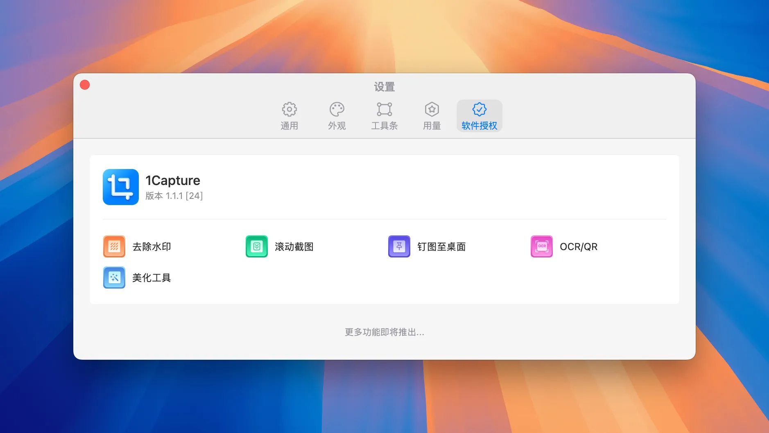Click the palette icon above 外观
This screenshot has width=769, height=433.
click(x=337, y=109)
